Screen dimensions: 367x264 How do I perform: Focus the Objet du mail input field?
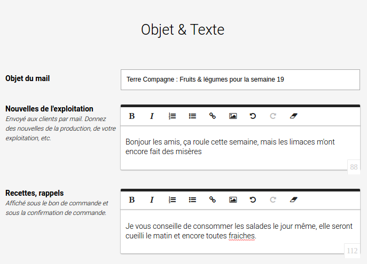coord(240,79)
